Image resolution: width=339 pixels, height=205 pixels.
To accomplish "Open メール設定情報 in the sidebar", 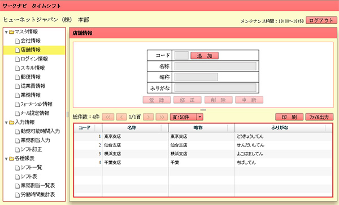I will point(35,113).
